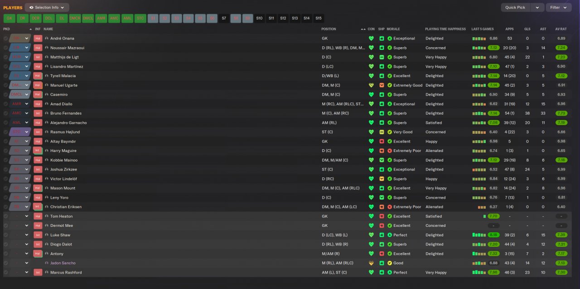Click the eye icon in Selection Info
The height and width of the screenshot is (289, 580).
[31, 7]
